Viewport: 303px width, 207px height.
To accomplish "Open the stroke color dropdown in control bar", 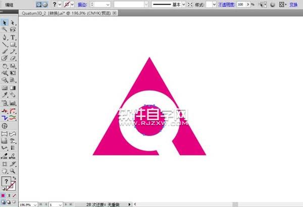I will (x=72, y=5).
